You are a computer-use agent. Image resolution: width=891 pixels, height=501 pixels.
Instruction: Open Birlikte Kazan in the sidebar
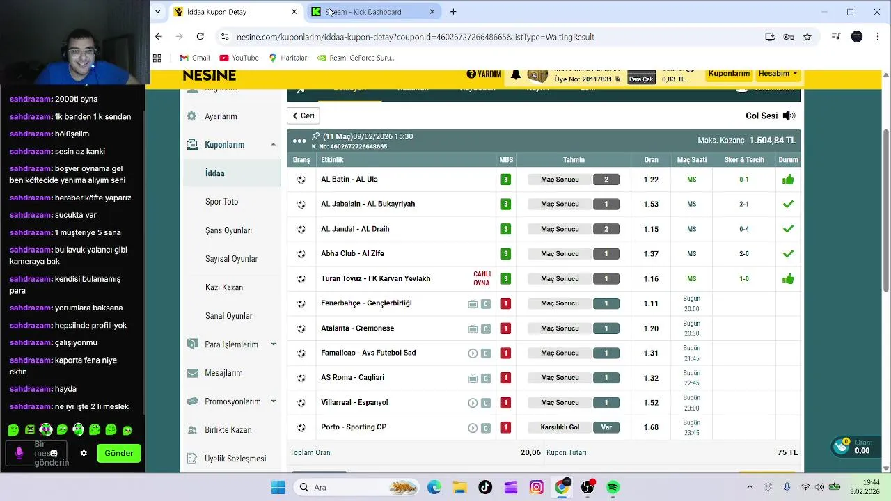tap(228, 430)
